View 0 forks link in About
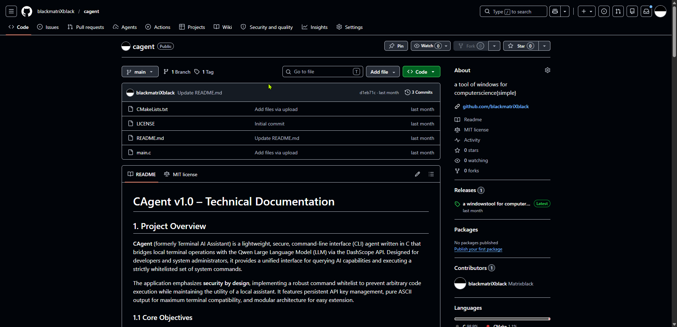 coord(471,171)
